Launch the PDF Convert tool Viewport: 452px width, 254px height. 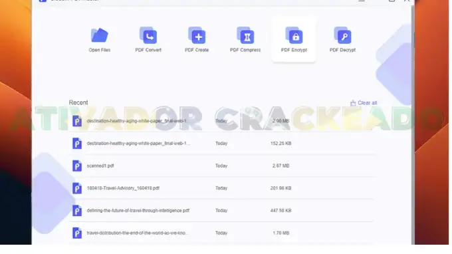(x=148, y=35)
